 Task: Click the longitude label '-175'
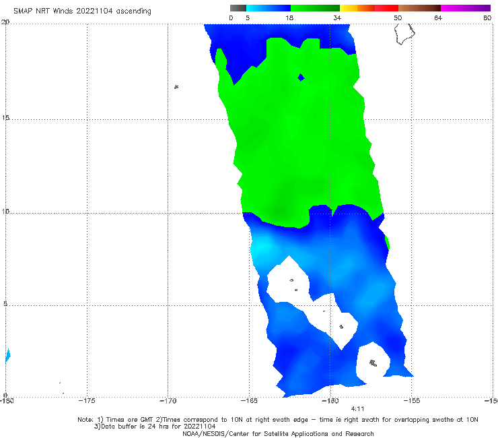(x=87, y=401)
